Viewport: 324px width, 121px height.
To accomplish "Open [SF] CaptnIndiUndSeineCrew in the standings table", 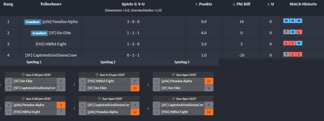I will [51, 55].
